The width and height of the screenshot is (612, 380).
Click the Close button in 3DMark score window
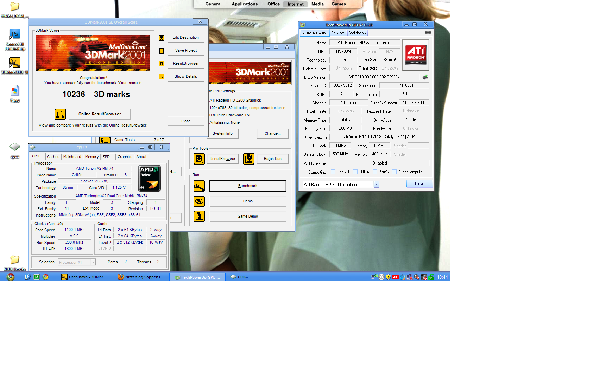coord(186,121)
